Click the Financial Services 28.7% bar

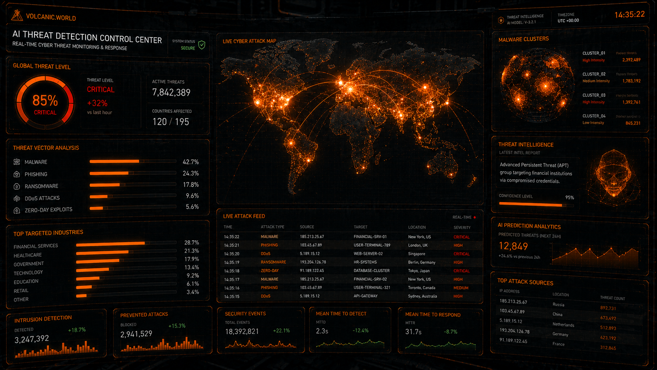(126, 243)
